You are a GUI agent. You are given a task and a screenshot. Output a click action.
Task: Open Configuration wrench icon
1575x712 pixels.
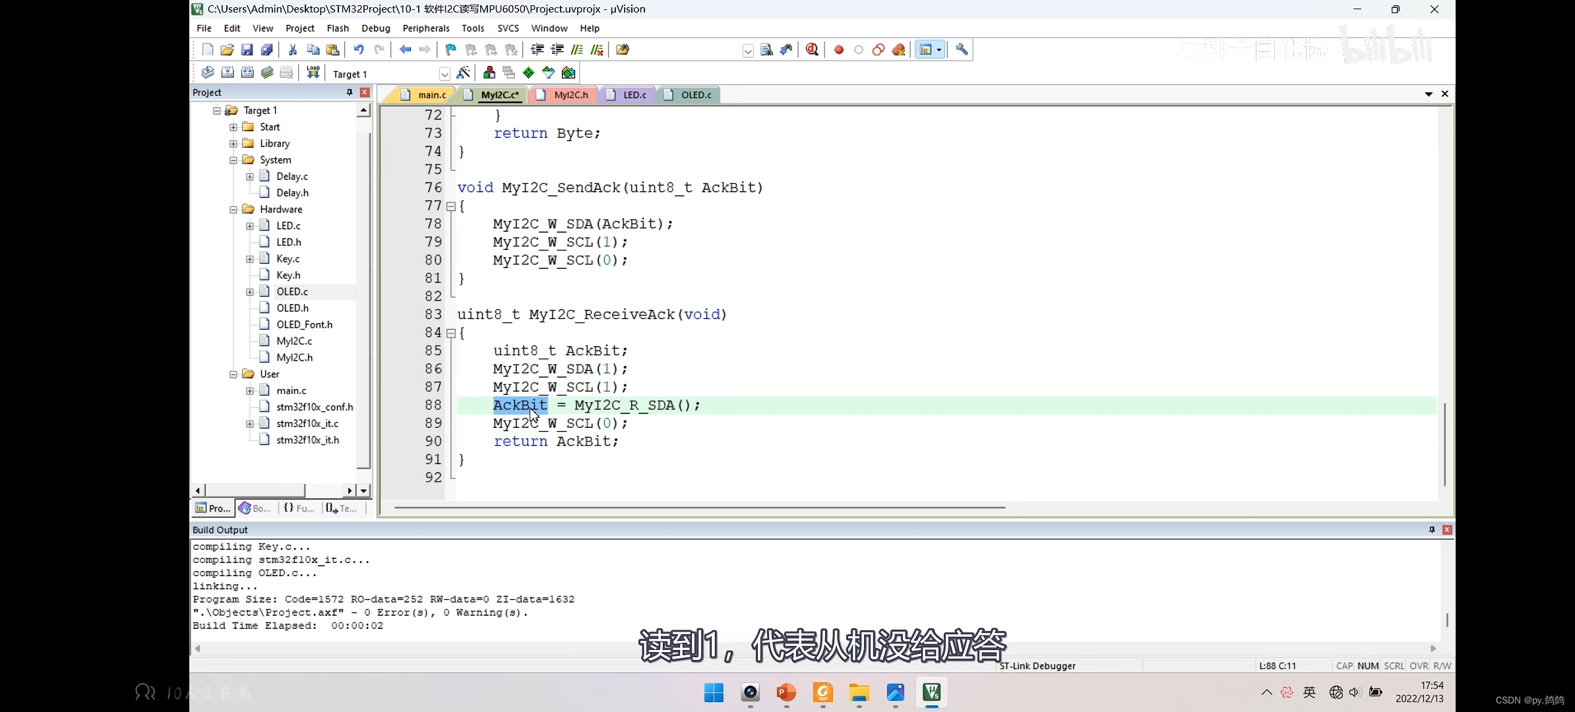pyautogui.click(x=962, y=49)
